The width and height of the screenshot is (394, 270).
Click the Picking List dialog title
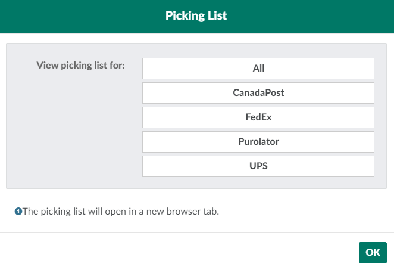[x=196, y=16]
